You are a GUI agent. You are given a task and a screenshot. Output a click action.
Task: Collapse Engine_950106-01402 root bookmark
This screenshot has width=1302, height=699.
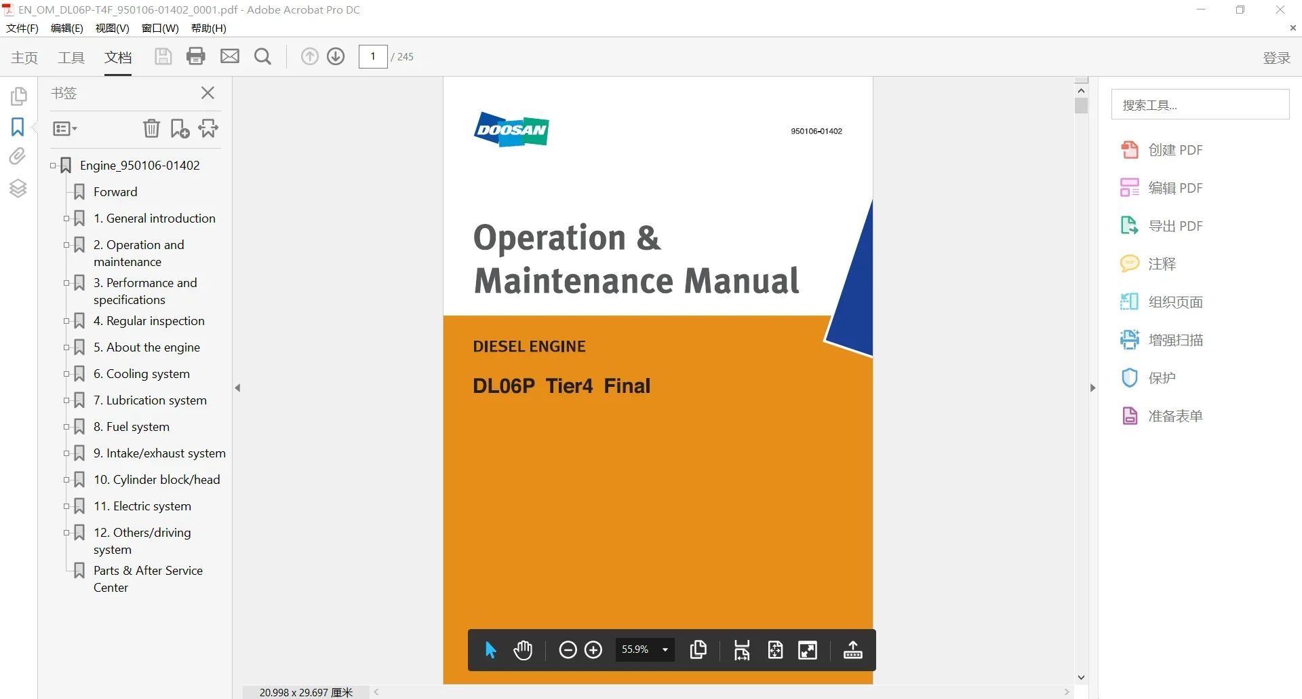(x=53, y=166)
